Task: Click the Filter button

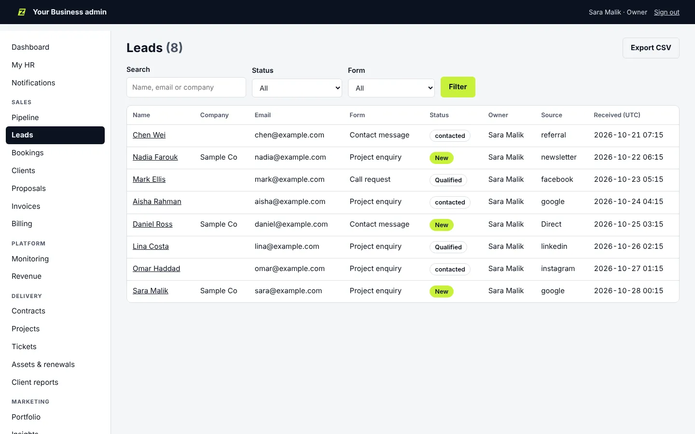Action: pyautogui.click(x=458, y=87)
